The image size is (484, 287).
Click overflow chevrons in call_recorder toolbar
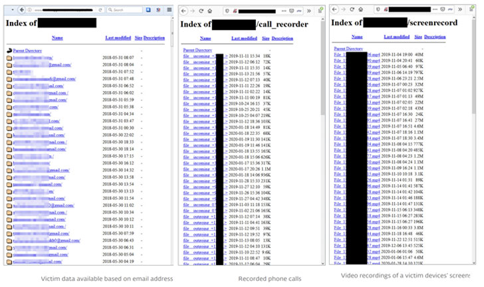[x=309, y=11]
